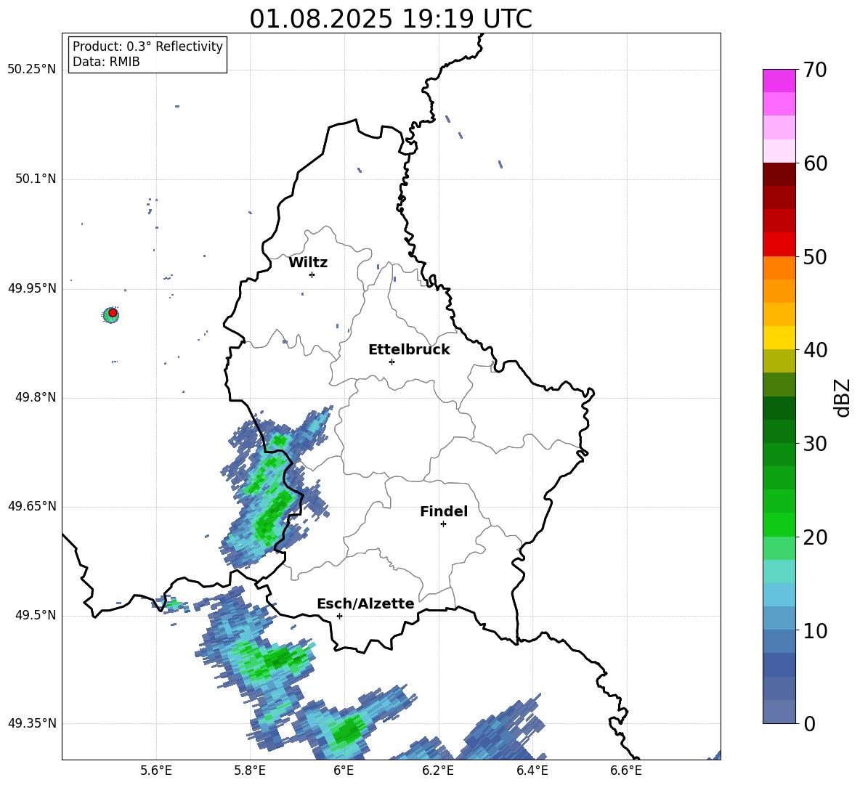
Task: Click the magenta top colorbar segment
Action: coord(779,81)
